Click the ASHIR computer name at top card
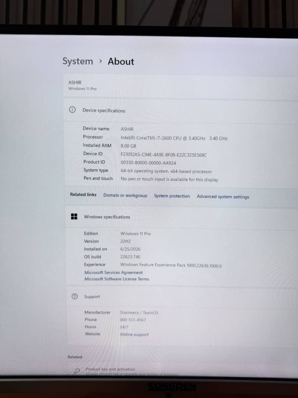Viewport: 298px width, 398px height. (75, 83)
